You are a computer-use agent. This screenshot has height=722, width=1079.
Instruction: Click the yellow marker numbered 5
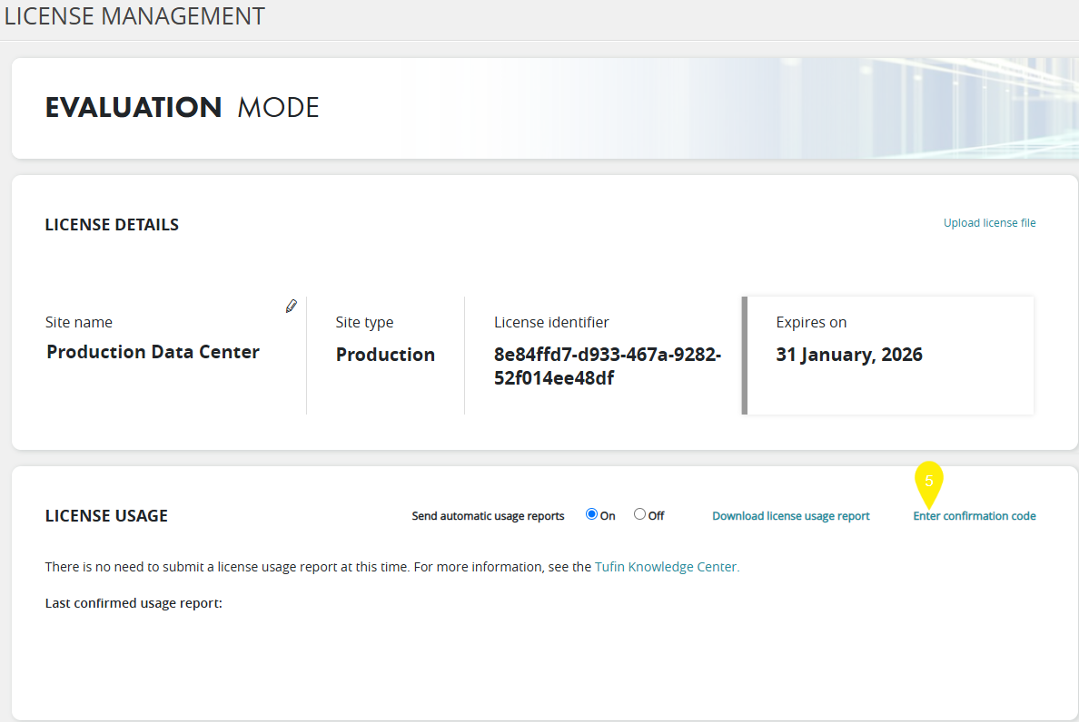(928, 483)
